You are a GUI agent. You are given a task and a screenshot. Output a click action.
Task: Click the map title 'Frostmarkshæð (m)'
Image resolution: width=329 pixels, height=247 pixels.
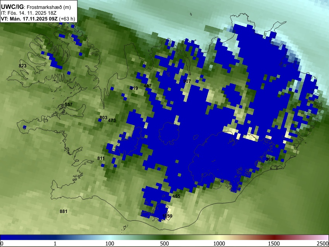coord(49,7)
